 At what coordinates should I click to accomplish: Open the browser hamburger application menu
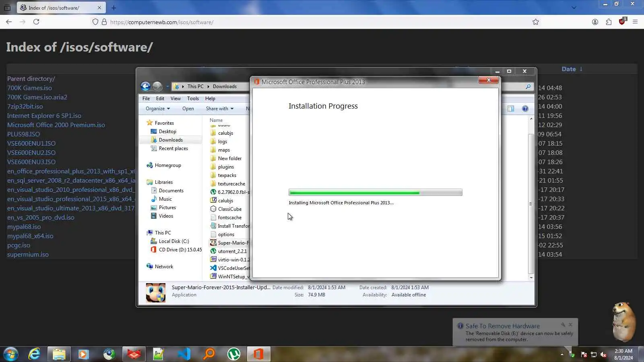tap(635, 22)
